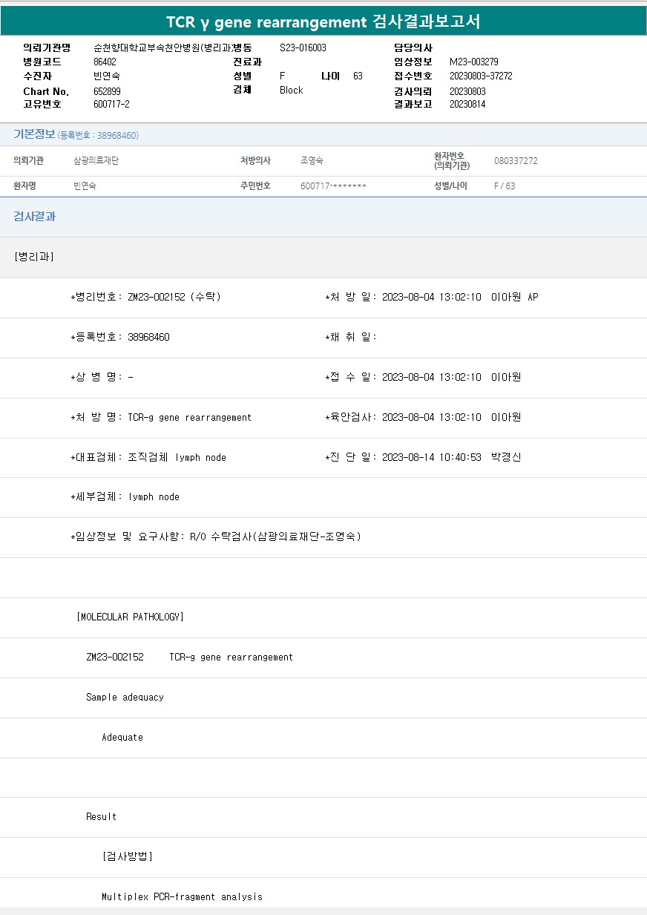
Task: Click the 임상정보 및 요구사항 line
Action: tap(216, 537)
